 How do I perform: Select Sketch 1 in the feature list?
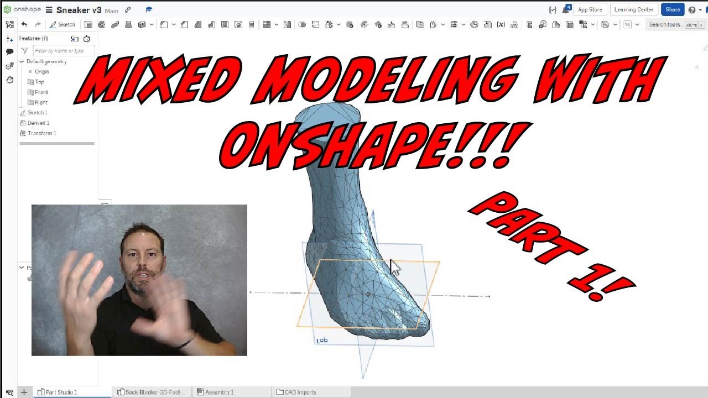pos(38,113)
